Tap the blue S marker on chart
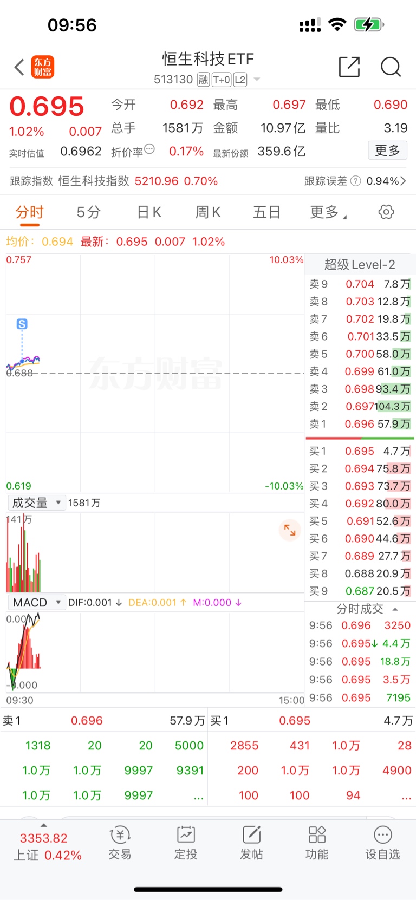Viewport: 416px width, 900px height. point(22,324)
